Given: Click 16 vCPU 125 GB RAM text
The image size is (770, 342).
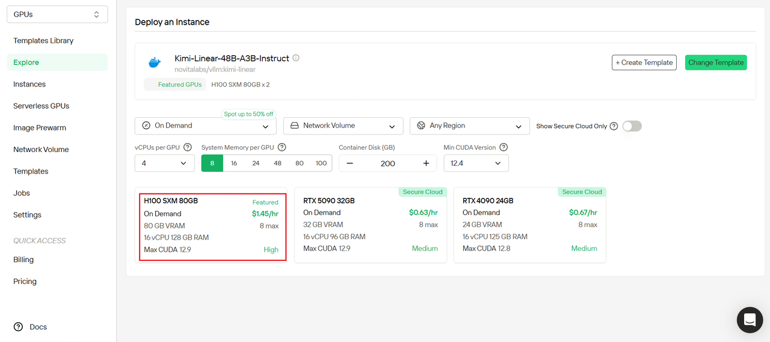Looking at the screenshot, I should [495, 237].
